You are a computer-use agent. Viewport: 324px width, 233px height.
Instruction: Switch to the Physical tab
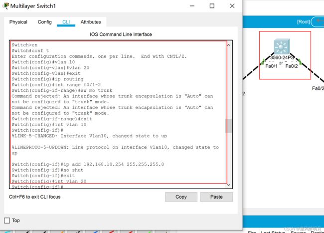point(18,22)
